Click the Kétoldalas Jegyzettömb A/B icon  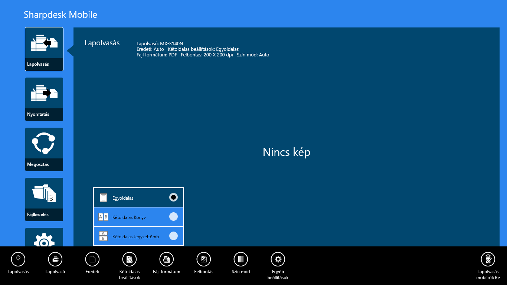point(103,236)
